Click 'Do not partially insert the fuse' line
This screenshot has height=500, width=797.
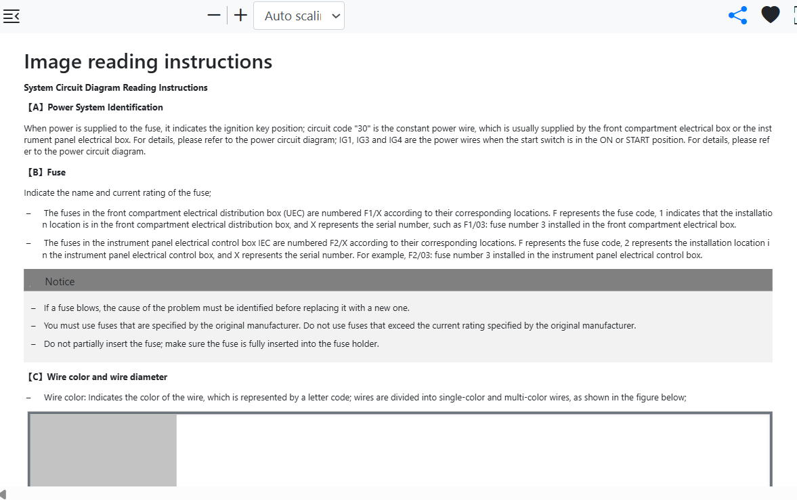211,344
